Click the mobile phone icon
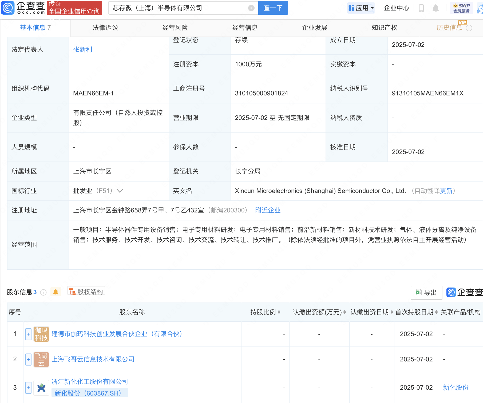Viewport: 483px width, 403px height. point(421,8)
